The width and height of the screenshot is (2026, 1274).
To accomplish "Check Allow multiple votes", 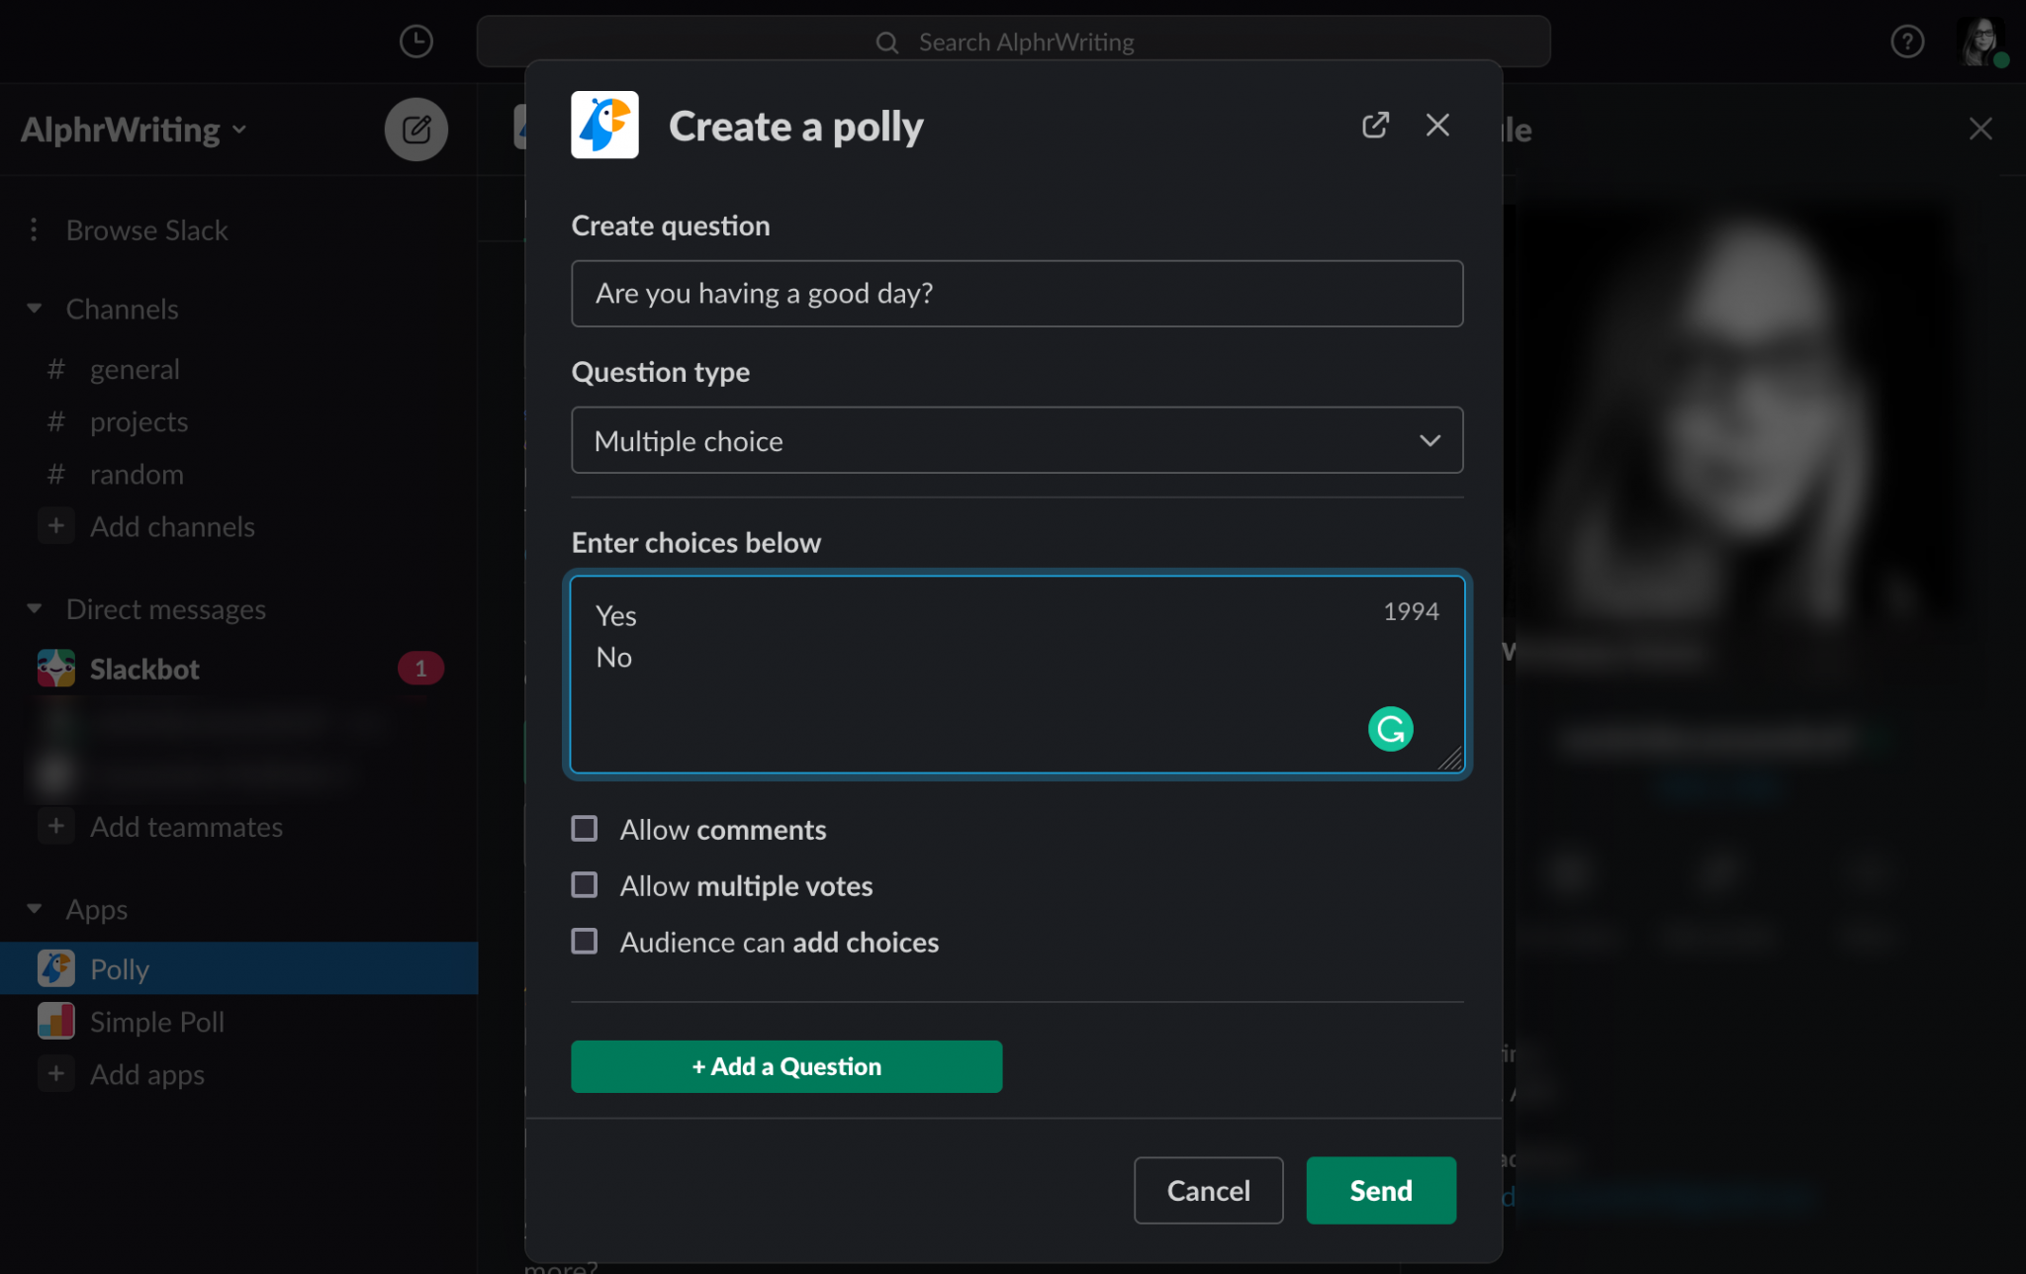I will coord(584,885).
